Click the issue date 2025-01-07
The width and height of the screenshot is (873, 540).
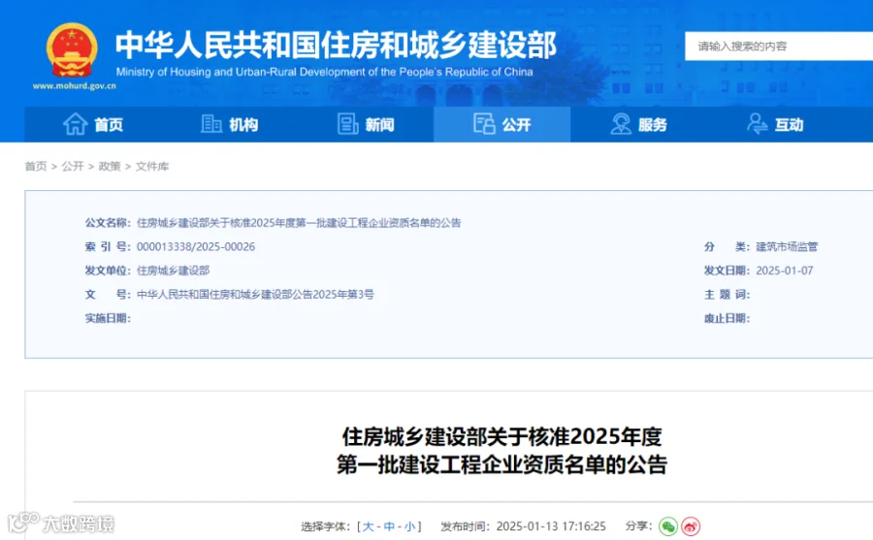point(785,270)
